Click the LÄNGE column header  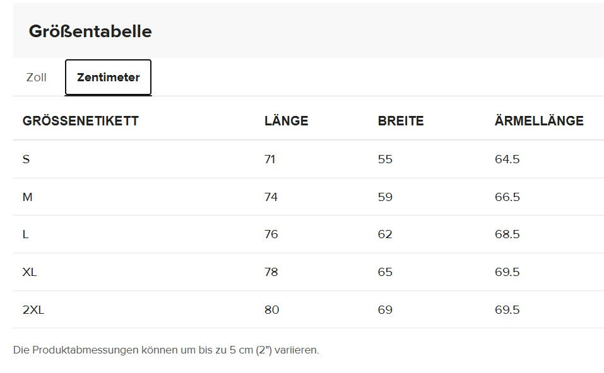286,121
